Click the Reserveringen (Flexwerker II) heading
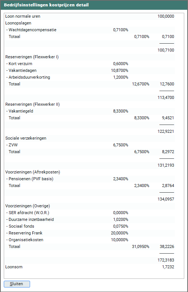 (x=32, y=104)
